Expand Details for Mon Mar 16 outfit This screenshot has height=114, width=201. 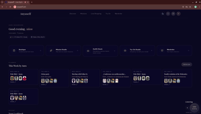(x=13, y=82)
